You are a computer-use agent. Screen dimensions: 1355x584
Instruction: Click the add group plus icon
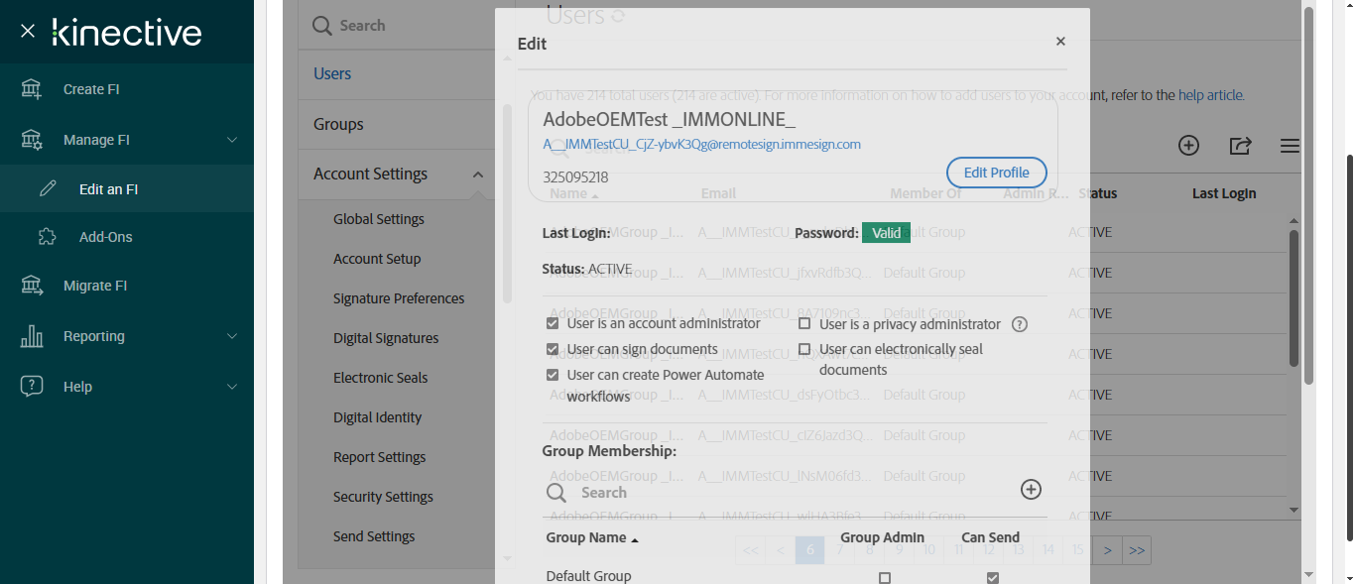1031,489
